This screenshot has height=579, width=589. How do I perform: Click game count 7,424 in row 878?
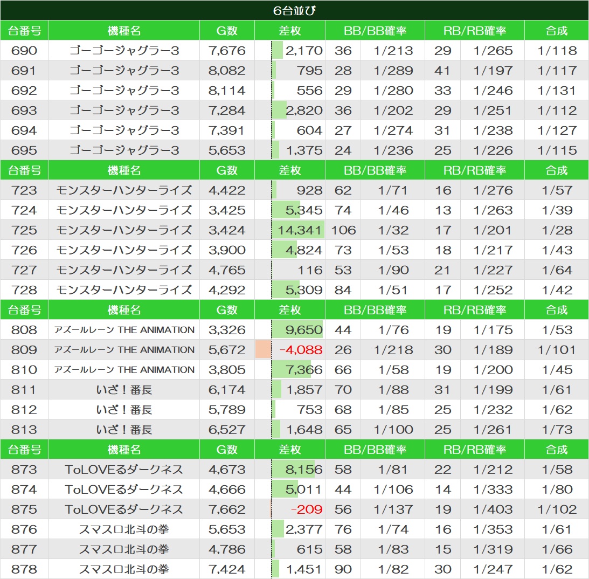point(227,568)
